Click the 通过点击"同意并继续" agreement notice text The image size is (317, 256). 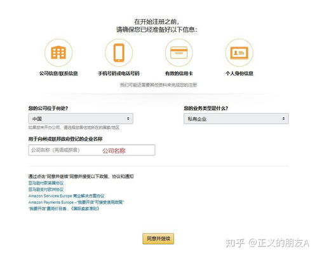pyautogui.click(x=81, y=176)
